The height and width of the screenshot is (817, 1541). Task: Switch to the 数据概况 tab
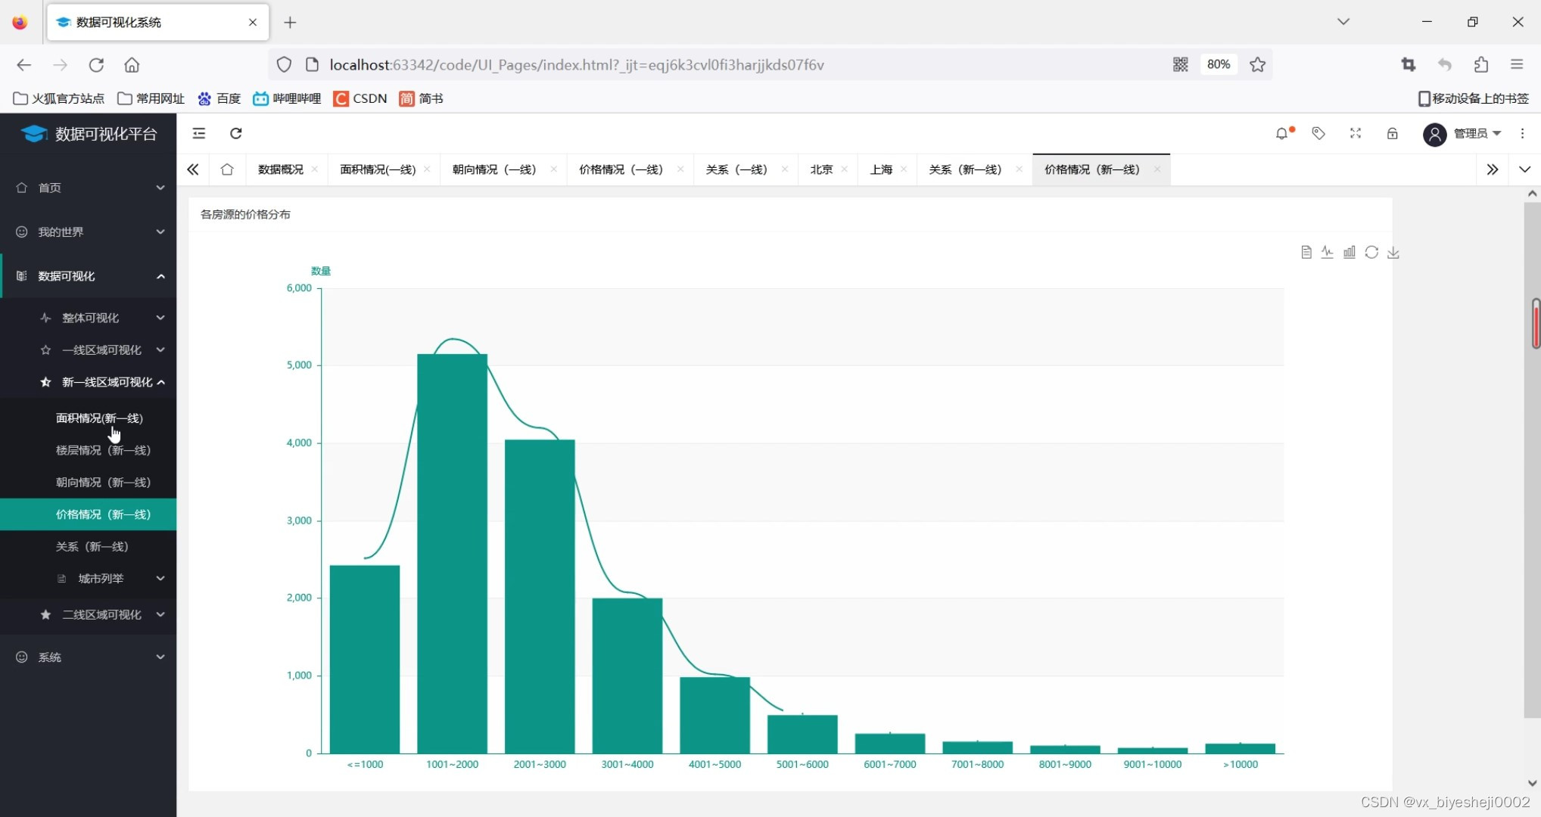coord(280,169)
